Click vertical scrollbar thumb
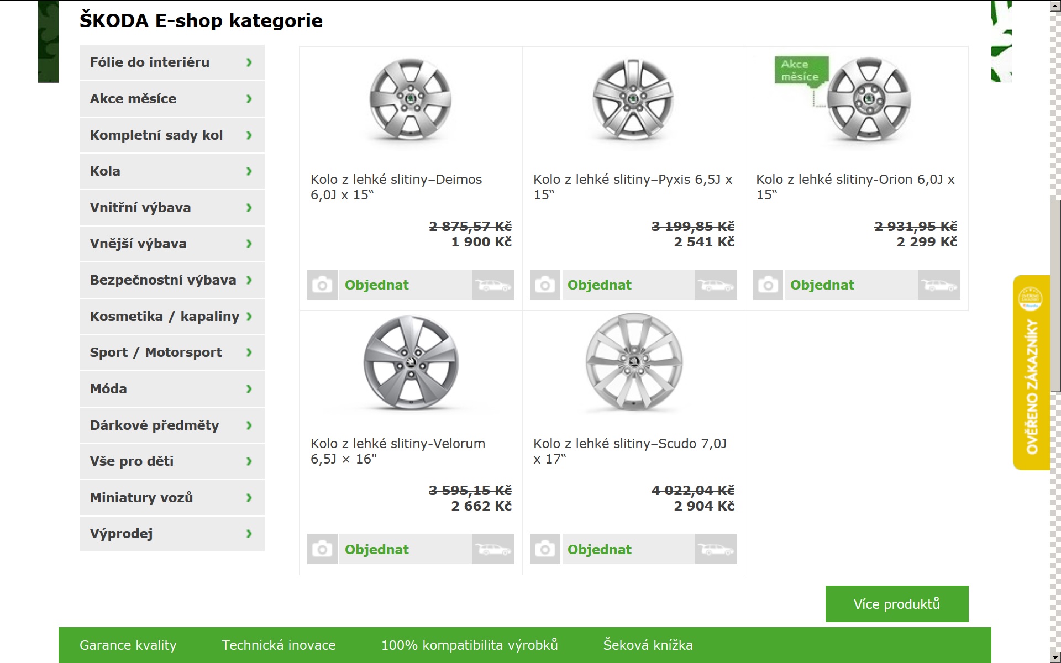The image size is (1061, 663). tap(1055, 296)
